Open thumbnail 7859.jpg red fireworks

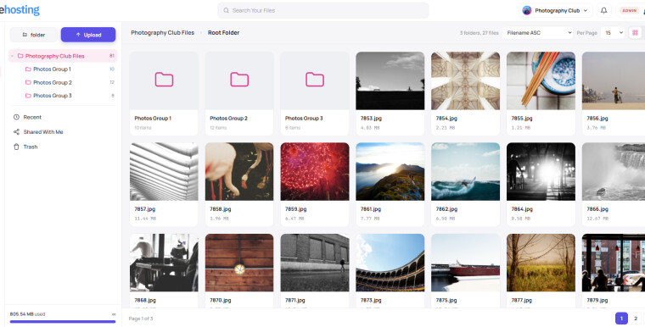click(315, 172)
